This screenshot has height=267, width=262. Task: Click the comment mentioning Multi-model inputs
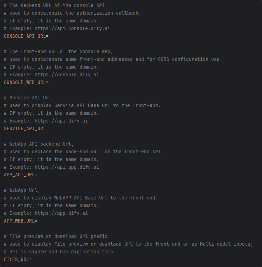[128, 244]
